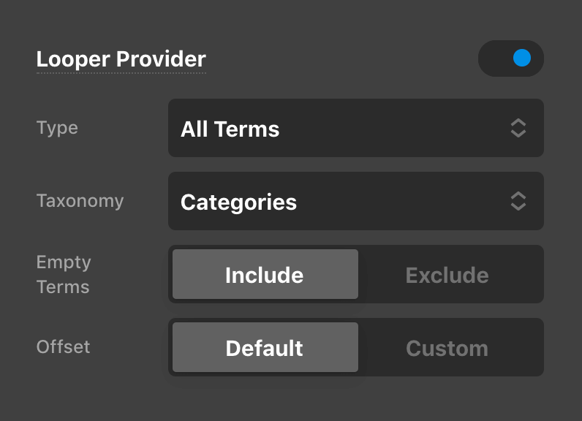Image resolution: width=582 pixels, height=421 pixels.
Task: Click the 'All Terms' selected value text
Action: coord(230,129)
